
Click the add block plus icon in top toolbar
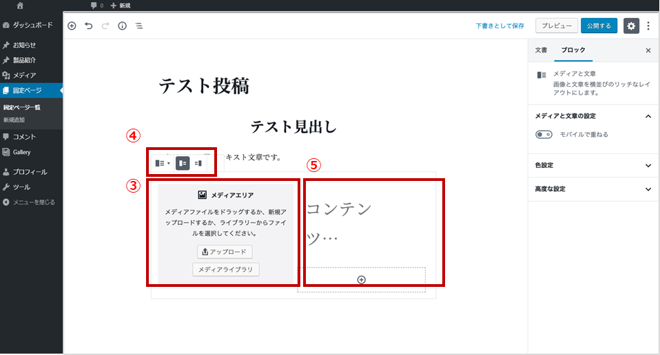pos(72,25)
